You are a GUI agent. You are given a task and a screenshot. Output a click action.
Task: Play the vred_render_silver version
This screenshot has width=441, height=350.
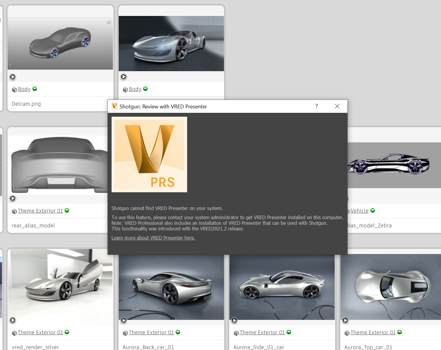pyautogui.click(x=13, y=320)
